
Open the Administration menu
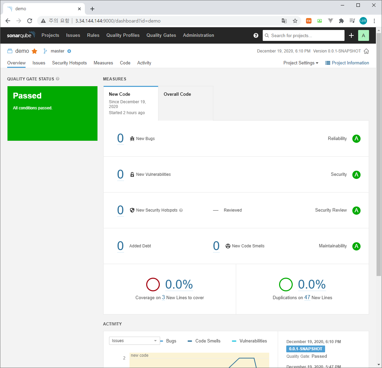pyautogui.click(x=199, y=35)
